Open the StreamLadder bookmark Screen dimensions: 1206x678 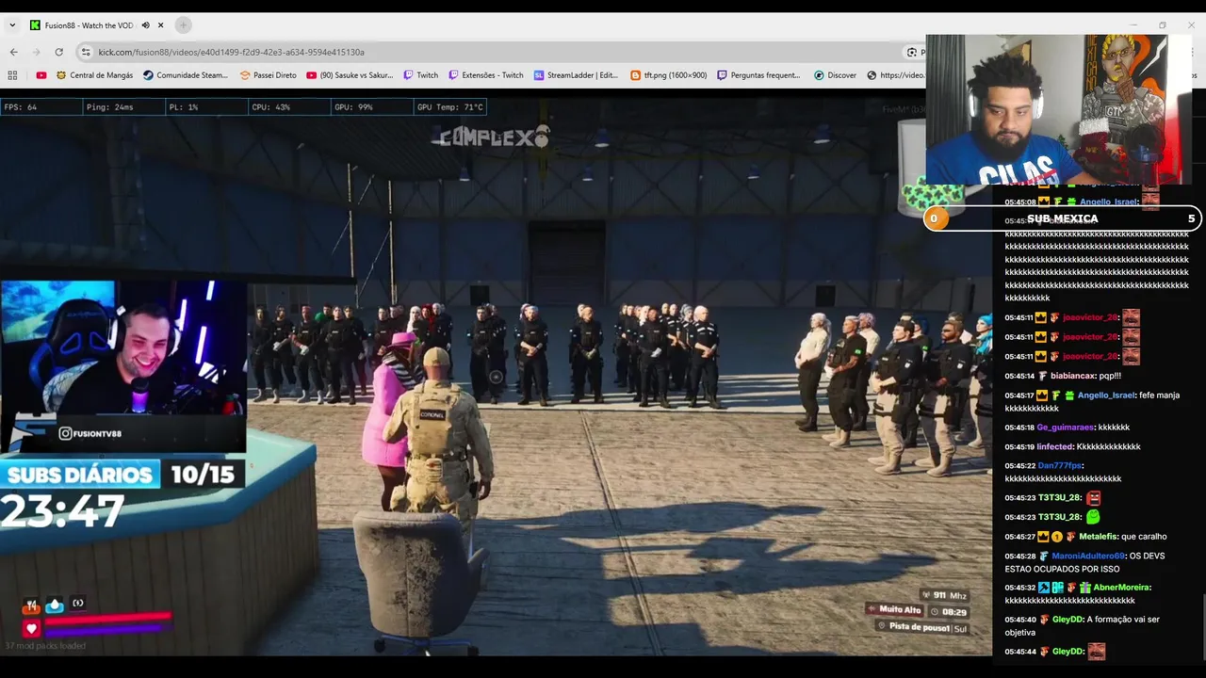576,75
